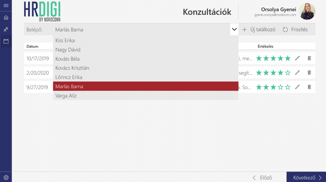Click the Frissítés refresh button
The image size is (326, 182).
(295, 30)
